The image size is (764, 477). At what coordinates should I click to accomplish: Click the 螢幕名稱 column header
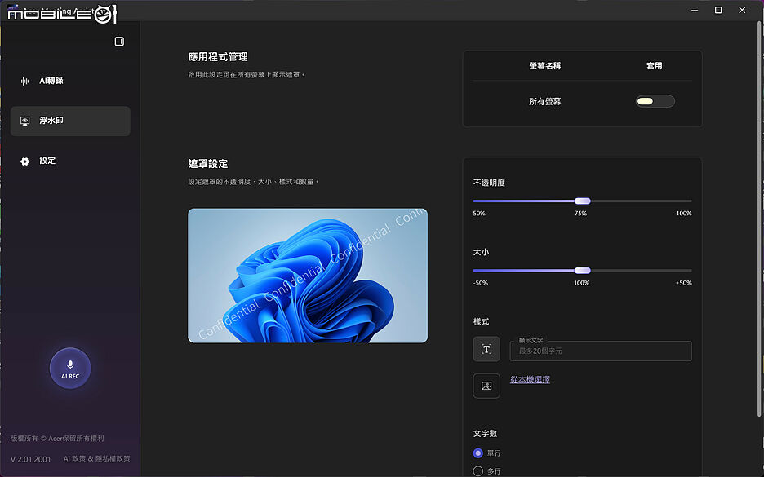coord(544,66)
